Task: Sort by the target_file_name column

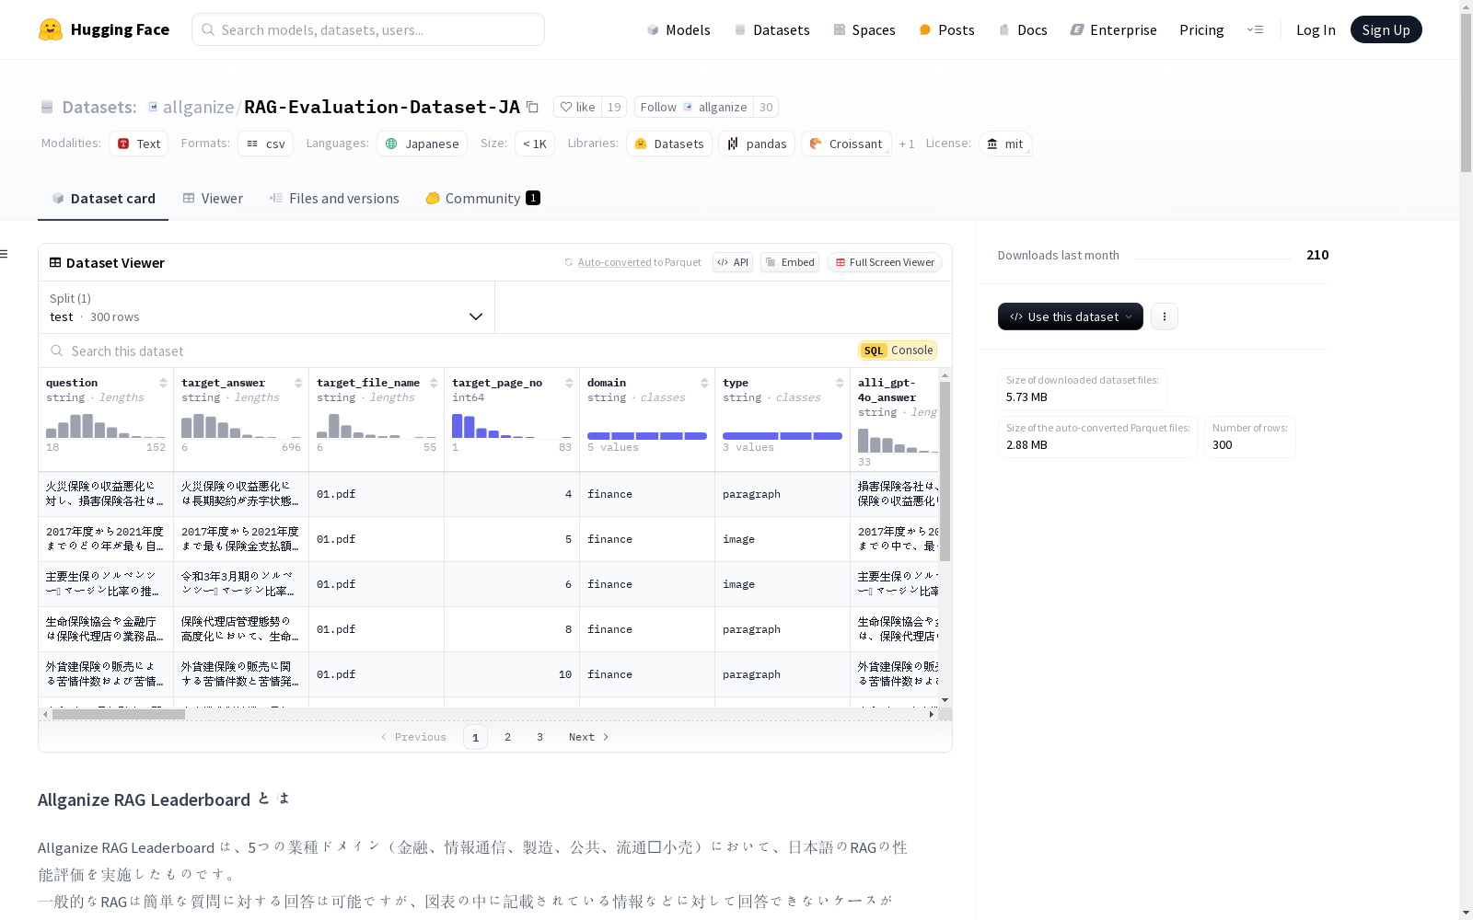Action: point(434,383)
